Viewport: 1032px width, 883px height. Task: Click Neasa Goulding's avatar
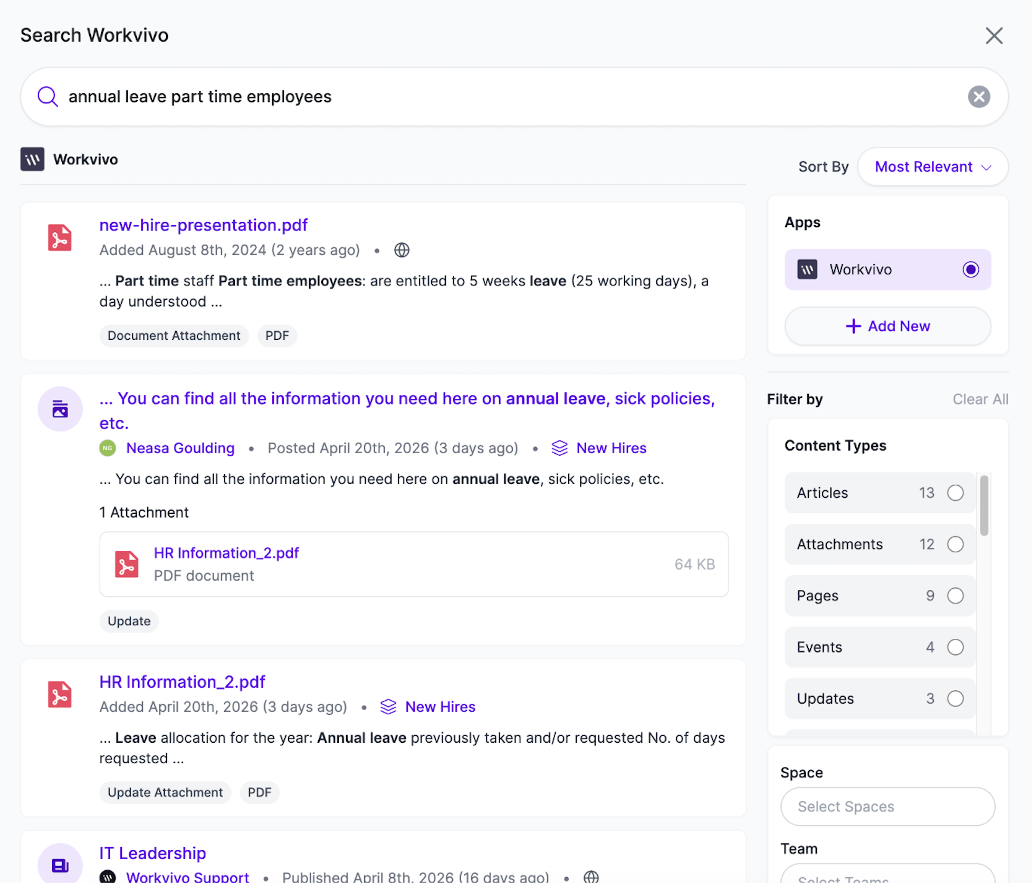pyautogui.click(x=108, y=448)
